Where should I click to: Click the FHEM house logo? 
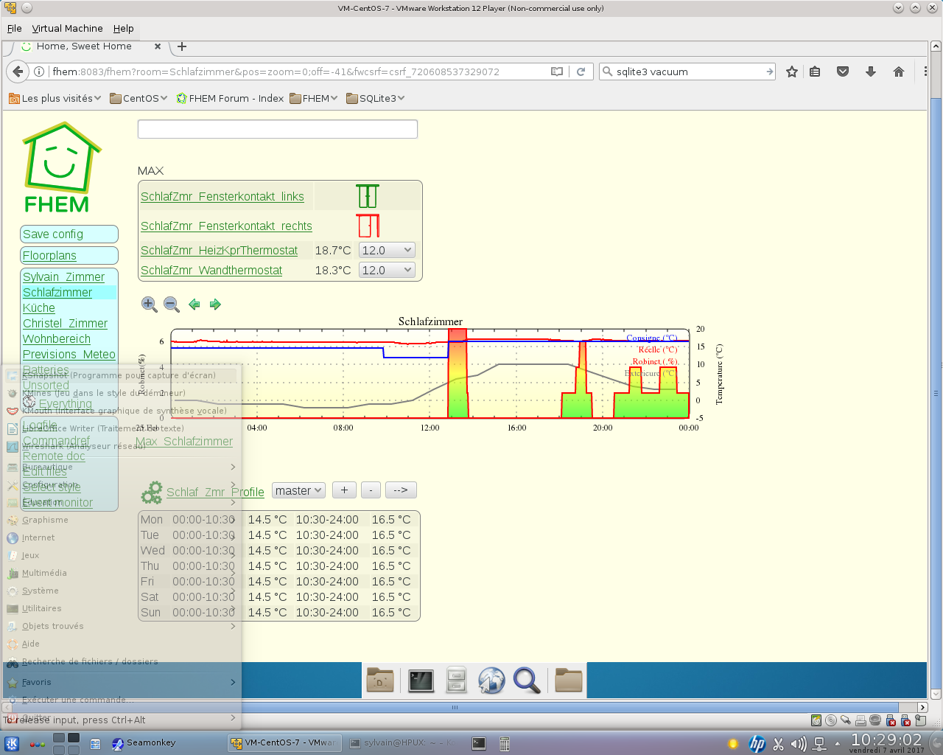coord(60,167)
